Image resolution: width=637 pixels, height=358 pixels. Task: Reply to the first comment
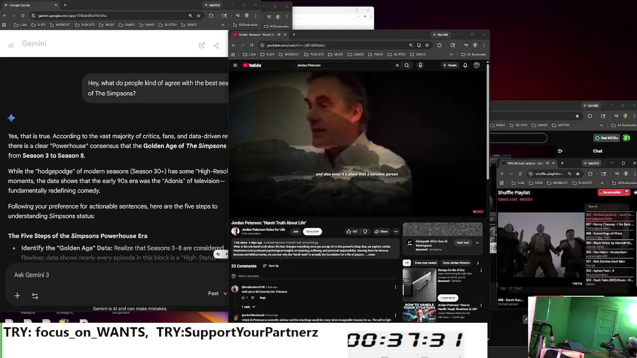tap(263, 298)
